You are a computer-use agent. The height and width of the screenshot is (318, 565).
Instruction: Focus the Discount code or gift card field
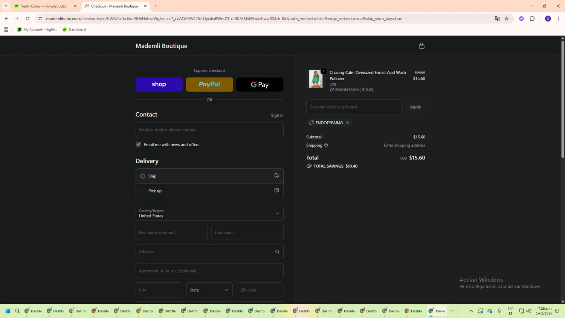(x=354, y=107)
